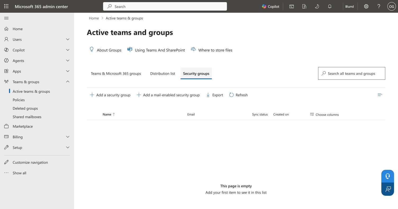This screenshot has height=209, width=398.
Task: Expand the Billing chevron
Action: pos(68,137)
